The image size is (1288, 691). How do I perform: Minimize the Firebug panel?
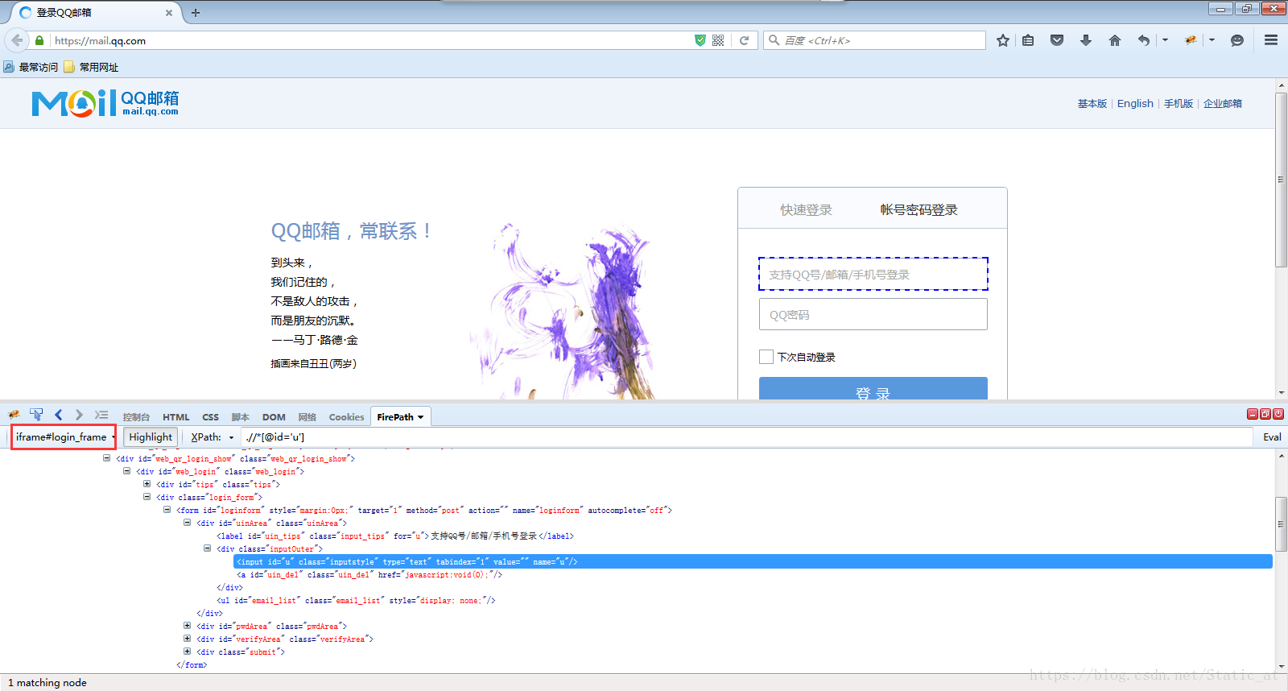(1253, 414)
